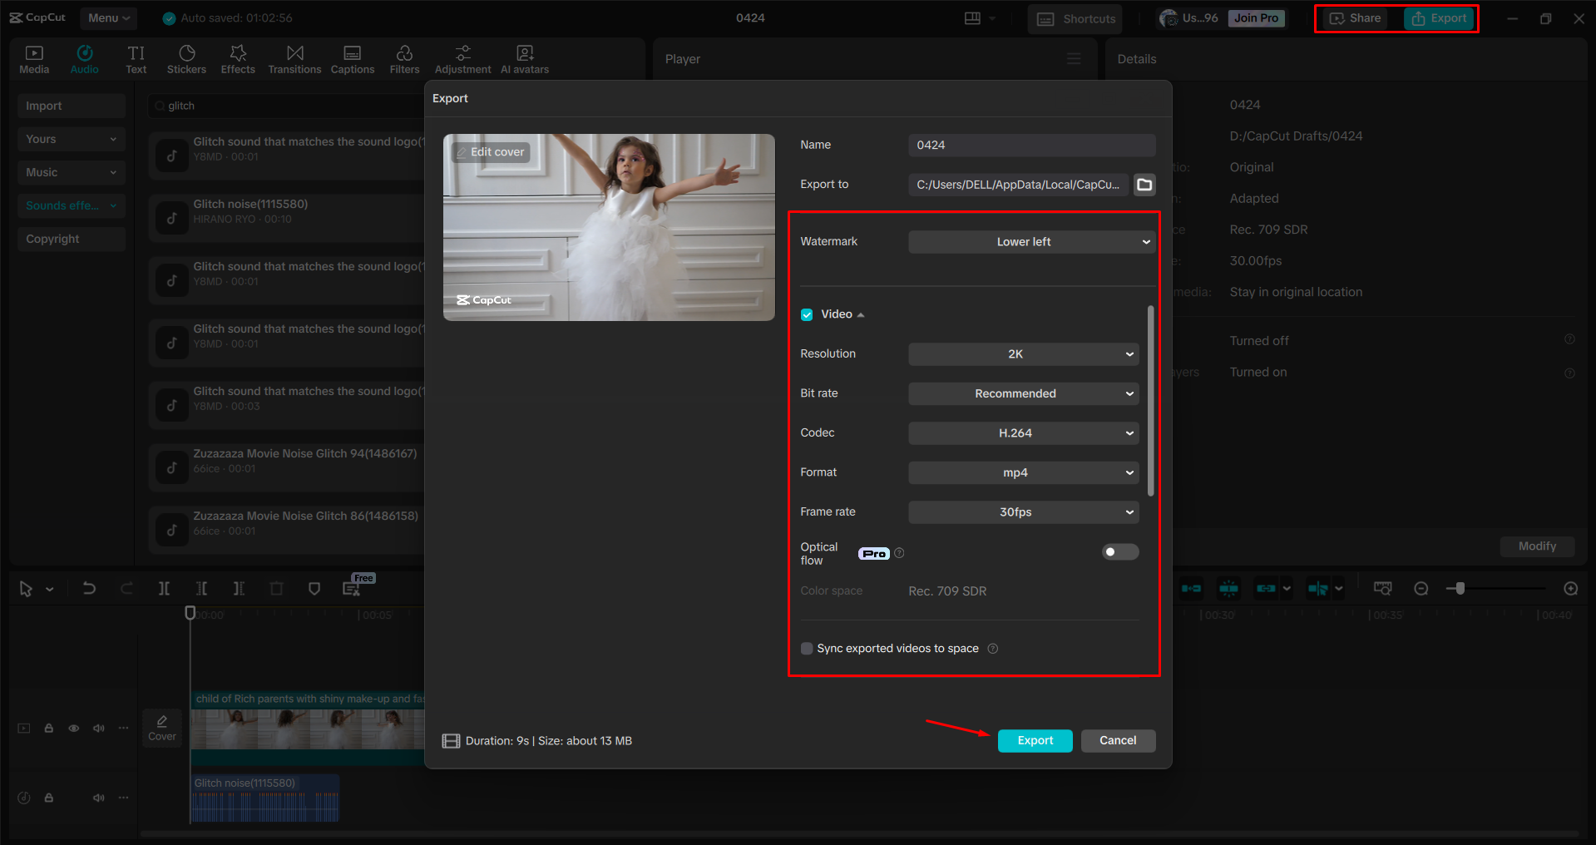
Task: Open the Menu dropdown at top left
Action: [107, 17]
